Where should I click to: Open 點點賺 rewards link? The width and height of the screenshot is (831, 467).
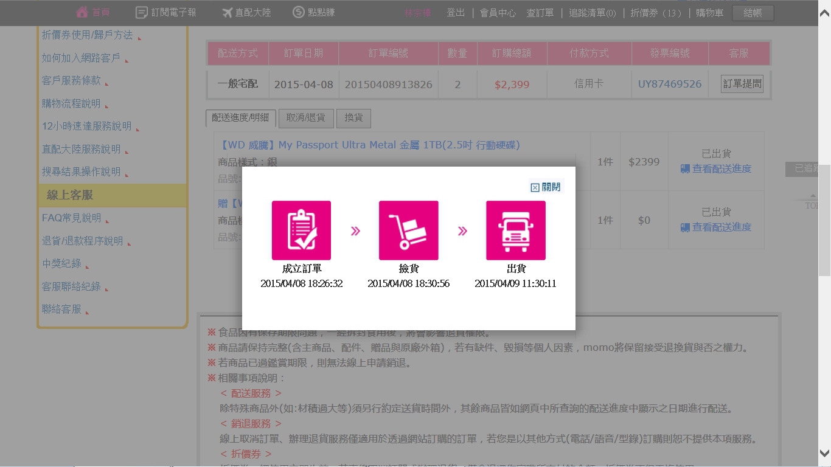pos(314,12)
